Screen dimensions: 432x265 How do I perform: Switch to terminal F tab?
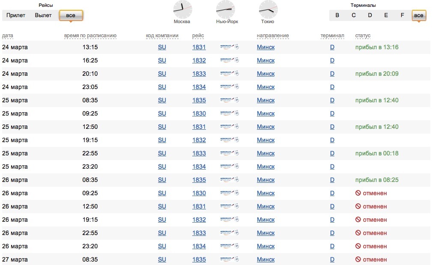402,15
